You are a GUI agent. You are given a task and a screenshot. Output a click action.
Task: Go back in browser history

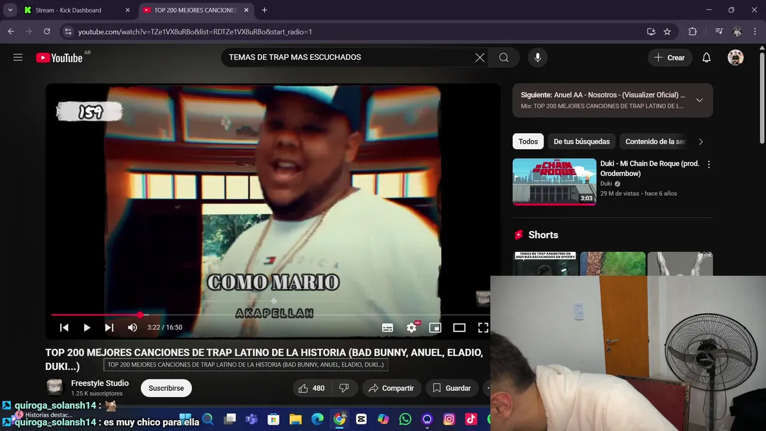click(x=11, y=32)
